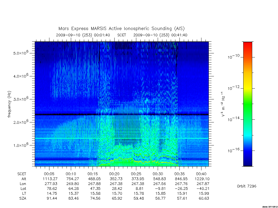278x208 pixels.
Task: Click the 'frequency (Hz)' axis title
Action: coord(9,104)
